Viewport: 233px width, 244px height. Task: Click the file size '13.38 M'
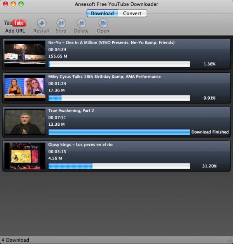pyautogui.click(x=56, y=124)
